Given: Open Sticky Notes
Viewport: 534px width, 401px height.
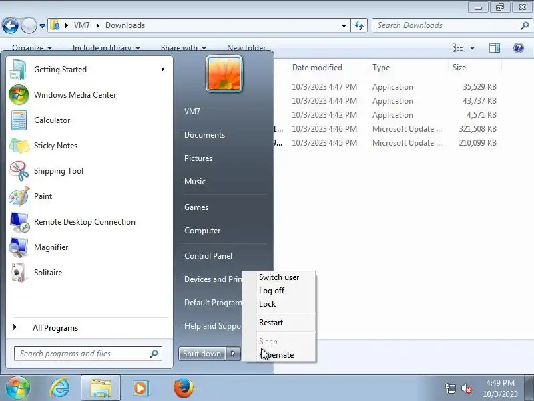Looking at the screenshot, I should [89, 146].
